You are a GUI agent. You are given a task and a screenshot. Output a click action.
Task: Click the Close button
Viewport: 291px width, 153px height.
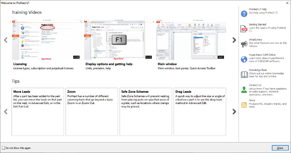[x=280, y=148]
